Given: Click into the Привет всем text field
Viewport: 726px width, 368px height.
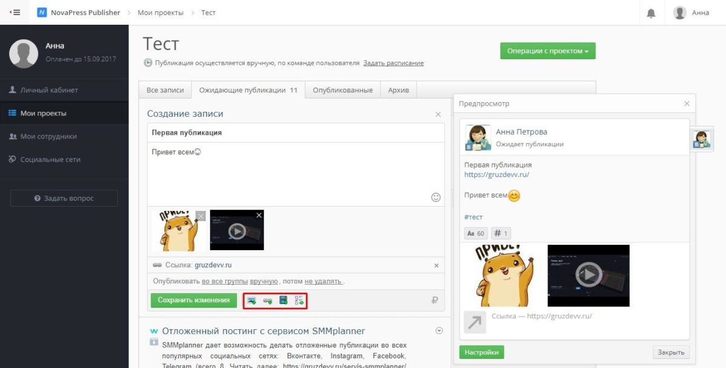Looking at the screenshot, I should coord(296,174).
